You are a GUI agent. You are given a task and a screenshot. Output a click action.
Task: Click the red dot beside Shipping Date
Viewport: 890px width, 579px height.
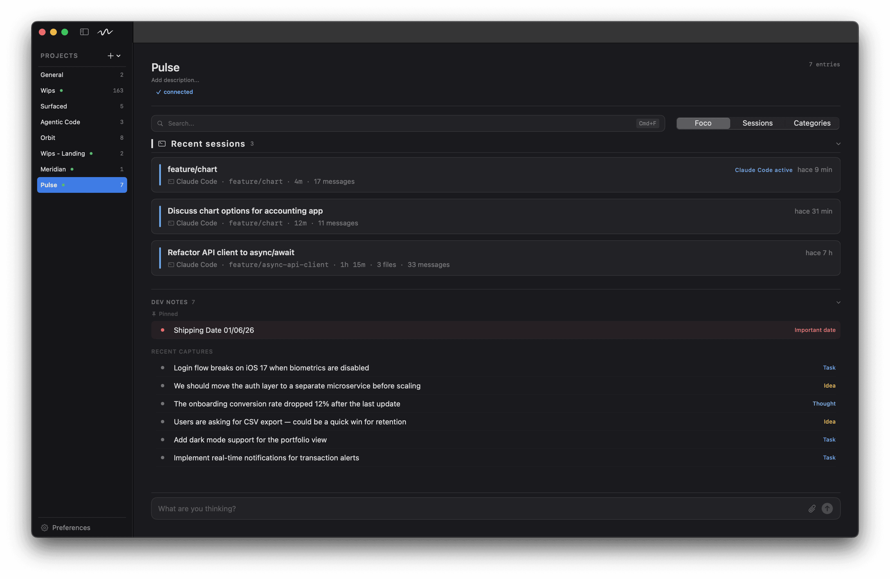coord(162,330)
